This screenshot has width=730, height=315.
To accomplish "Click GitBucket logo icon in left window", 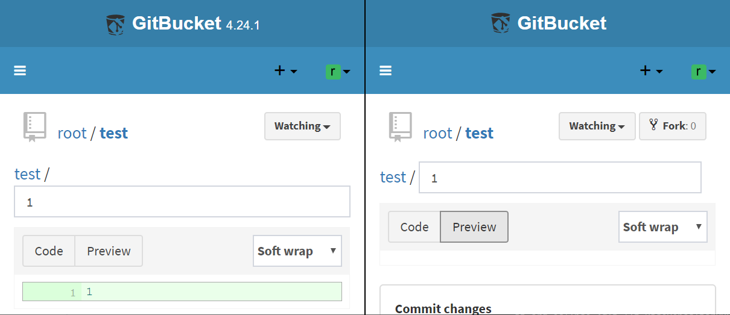I will click(115, 24).
